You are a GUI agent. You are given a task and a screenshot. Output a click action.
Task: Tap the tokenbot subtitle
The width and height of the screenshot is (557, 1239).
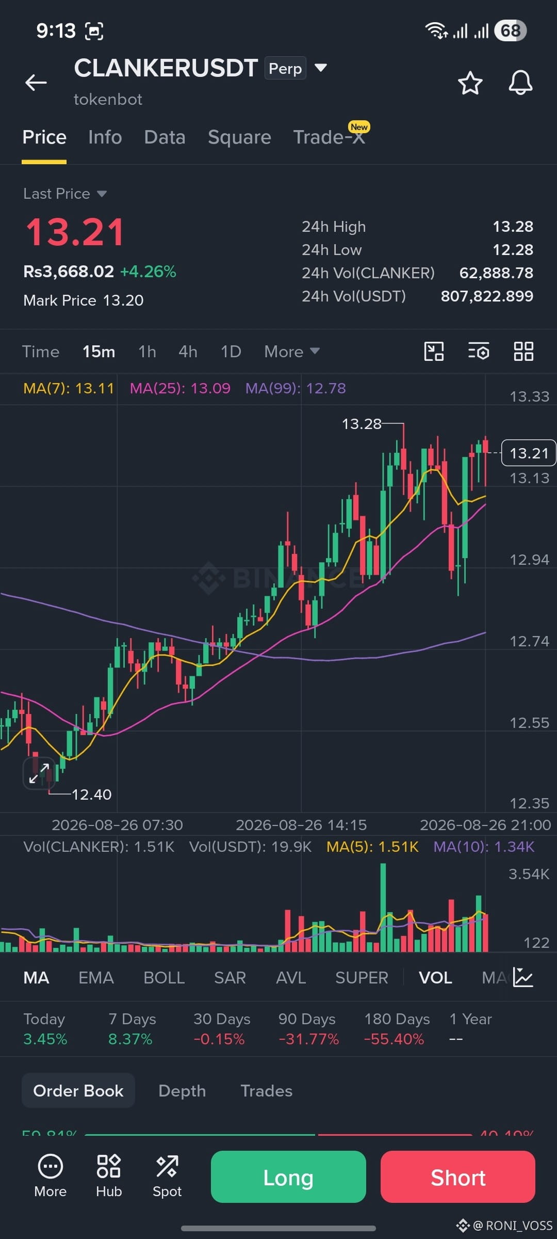[108, 99]
